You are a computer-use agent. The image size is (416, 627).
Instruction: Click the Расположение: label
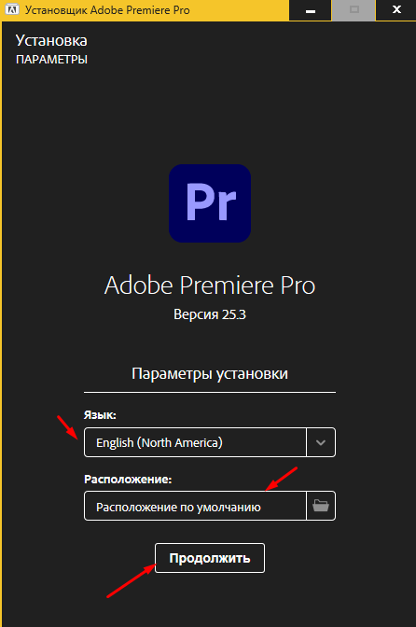click(x=128, y=479)
